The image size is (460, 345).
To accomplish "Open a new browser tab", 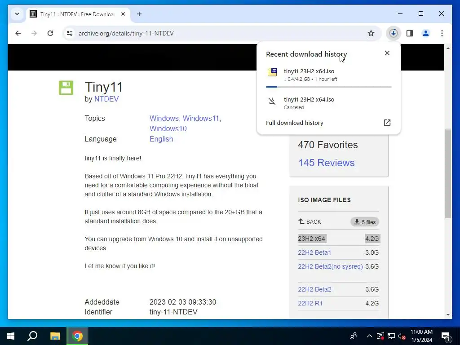I will [139, 14].
